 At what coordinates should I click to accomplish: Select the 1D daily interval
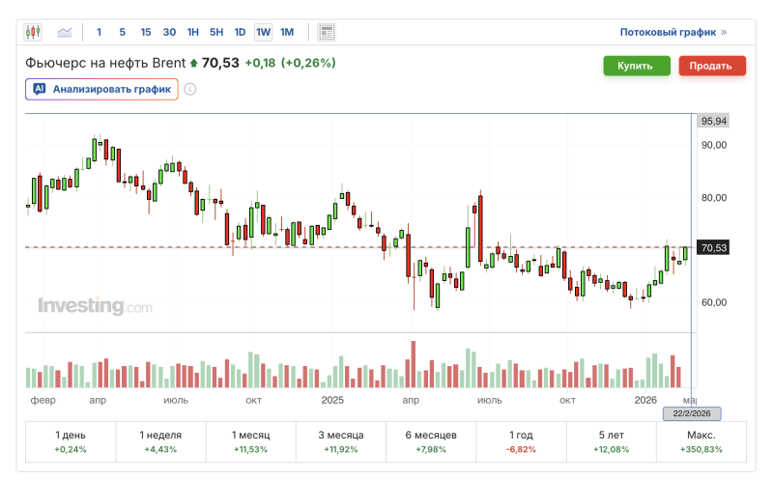point(240,32)
